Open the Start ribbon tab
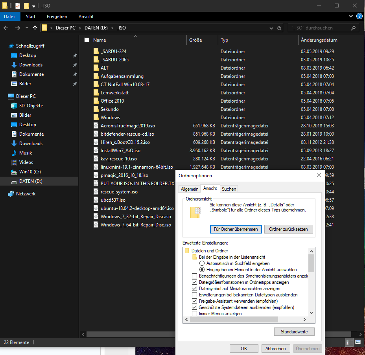Screen dimensions: 365x355 point(31,17)
